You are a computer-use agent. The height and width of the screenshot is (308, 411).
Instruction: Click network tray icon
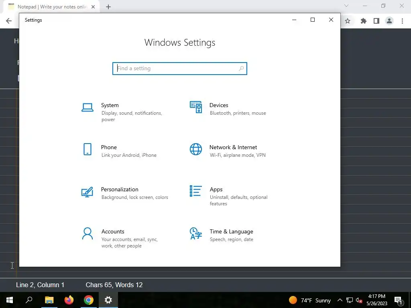coord(350,300)
